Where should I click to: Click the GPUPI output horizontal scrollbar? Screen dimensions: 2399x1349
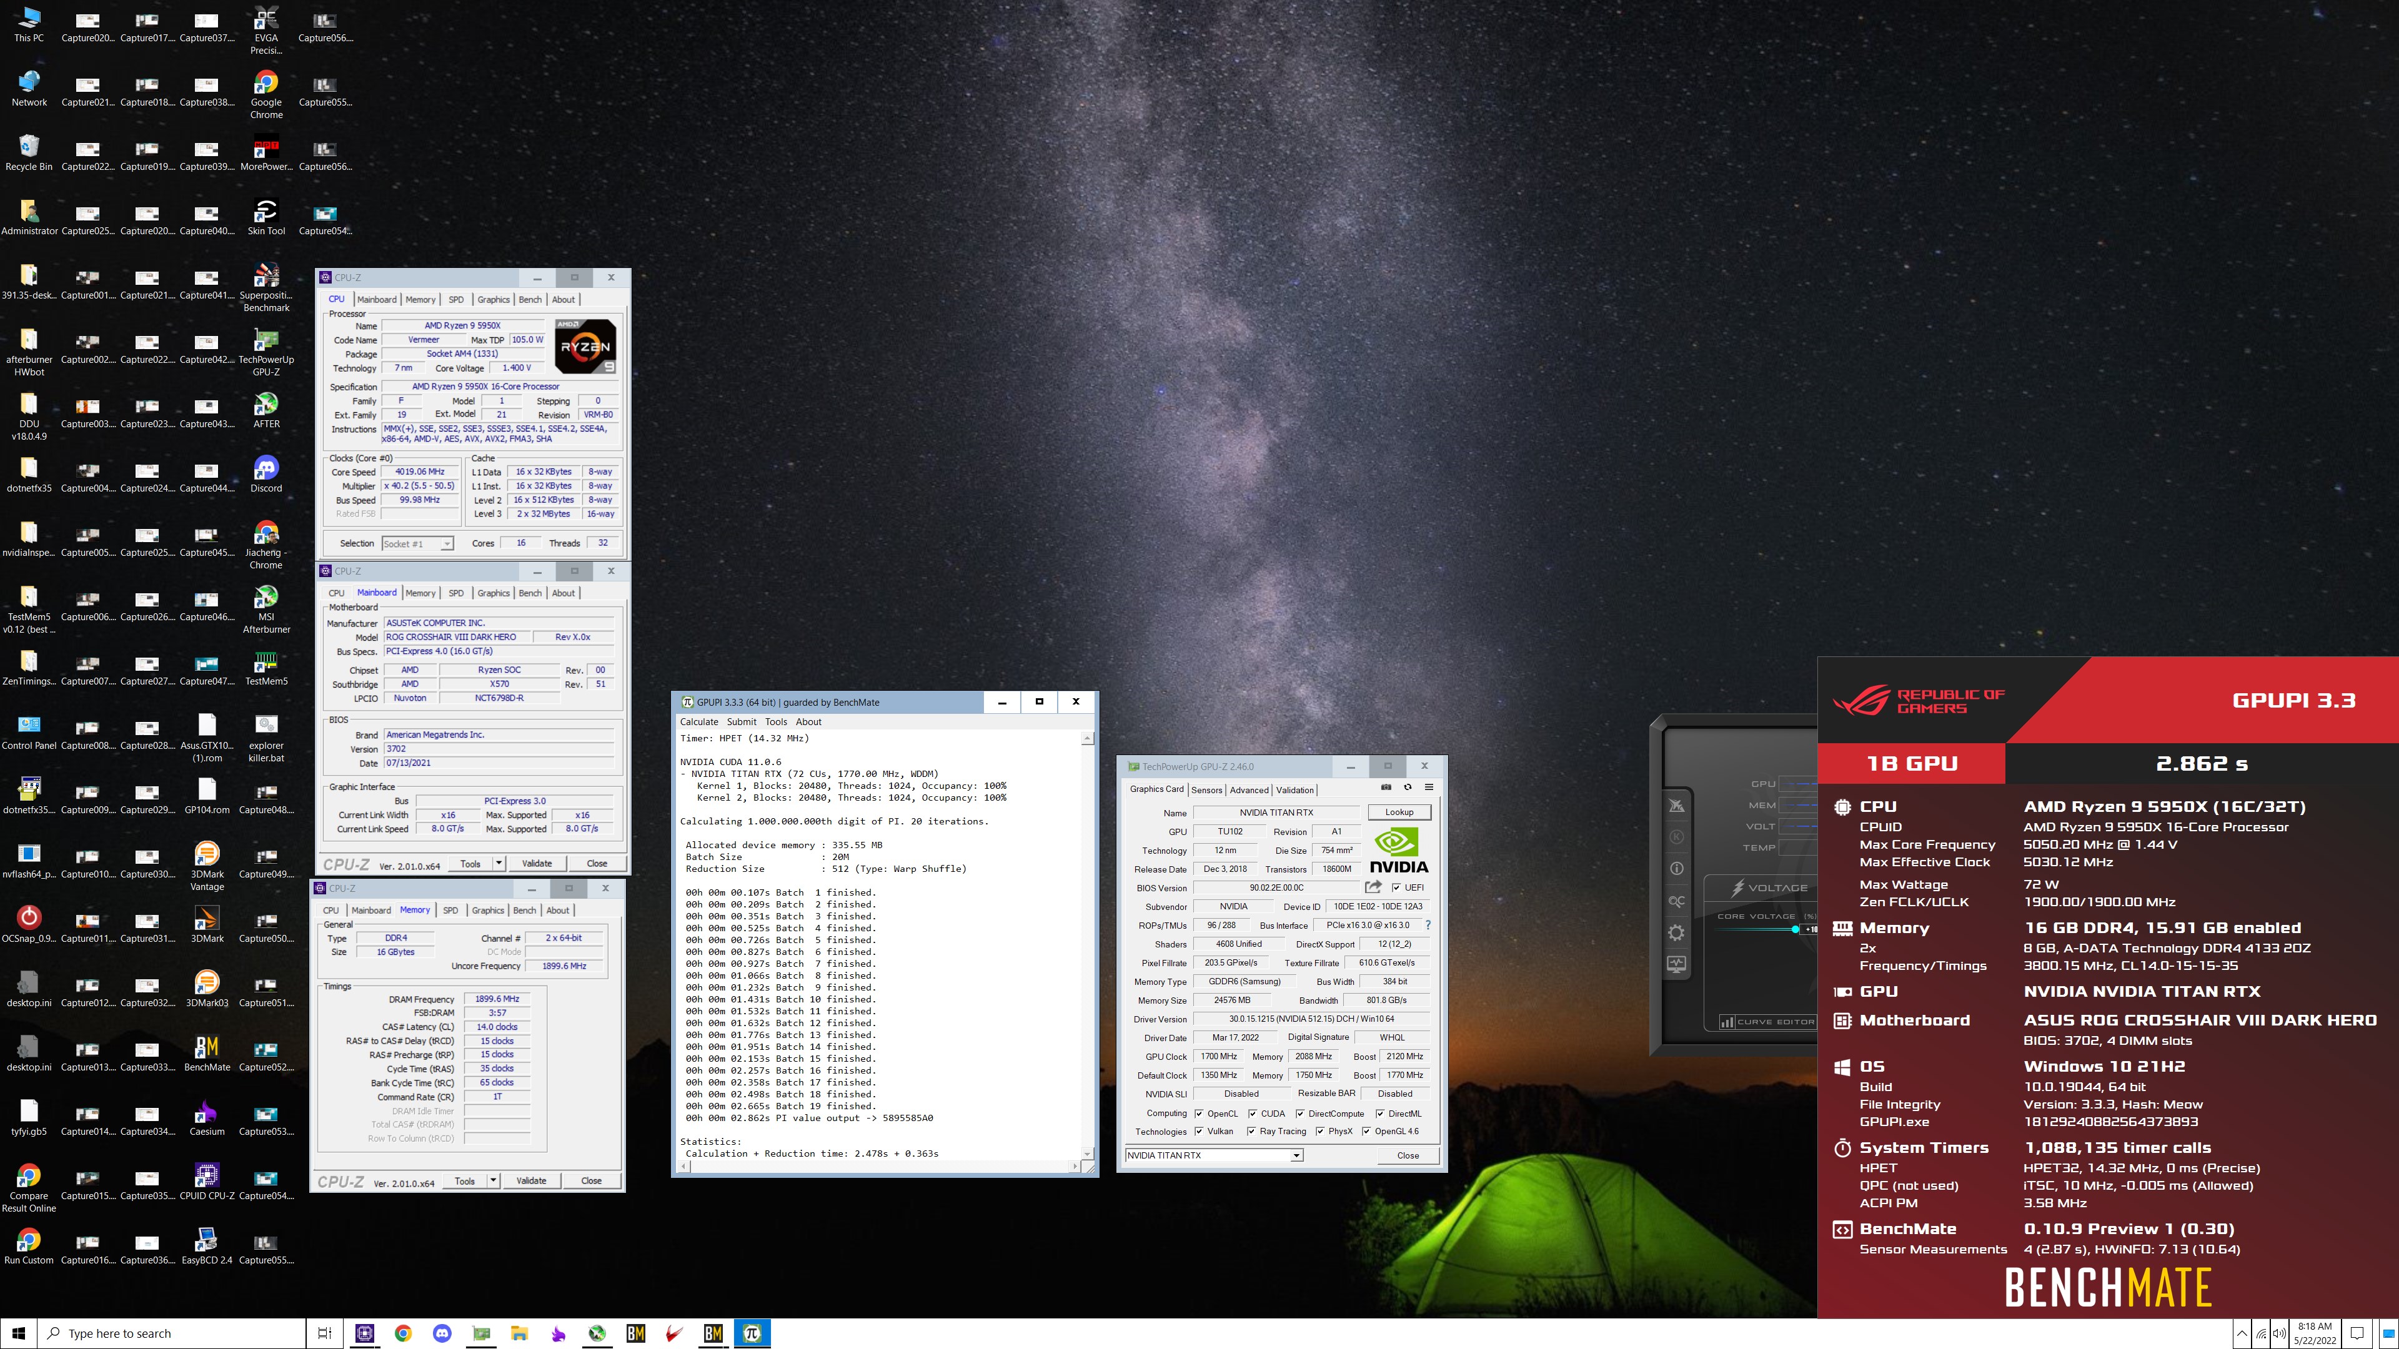pos(879,1165)
